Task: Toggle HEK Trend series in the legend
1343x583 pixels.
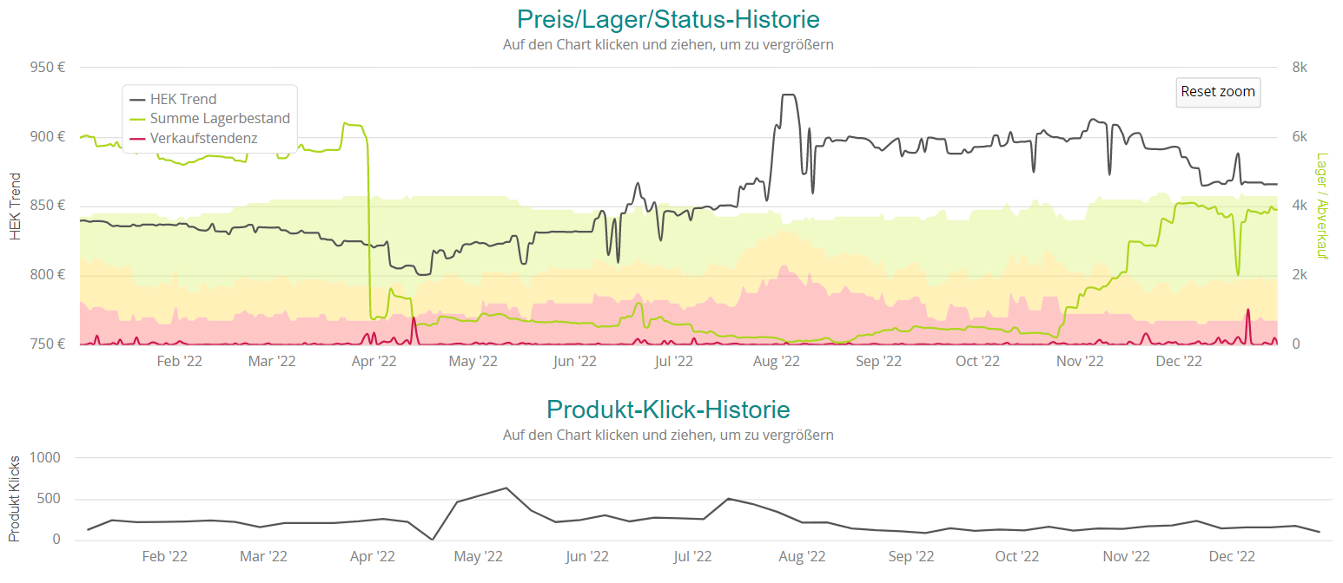Action: (183, 99)
